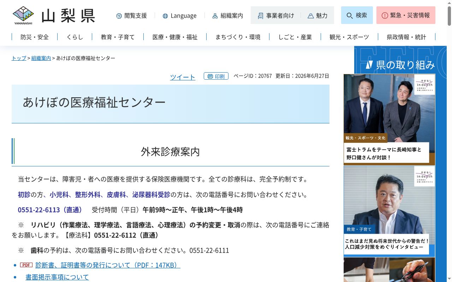Image resolution: width=452 pixels, height=282 pixels.
Task: Click the 外来診療案内 heading
Action: pos(171,152)
